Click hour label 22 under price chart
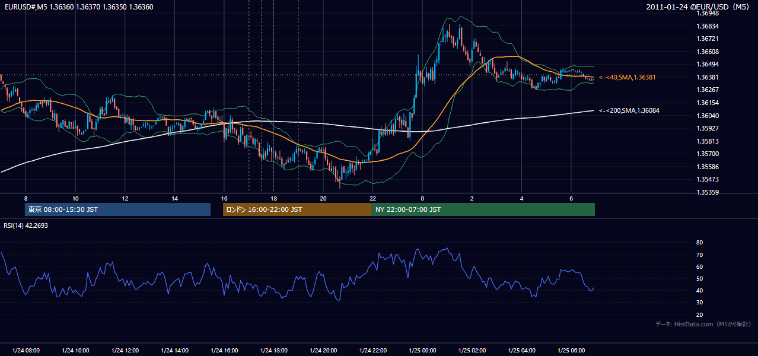 (x=372, y=198)
